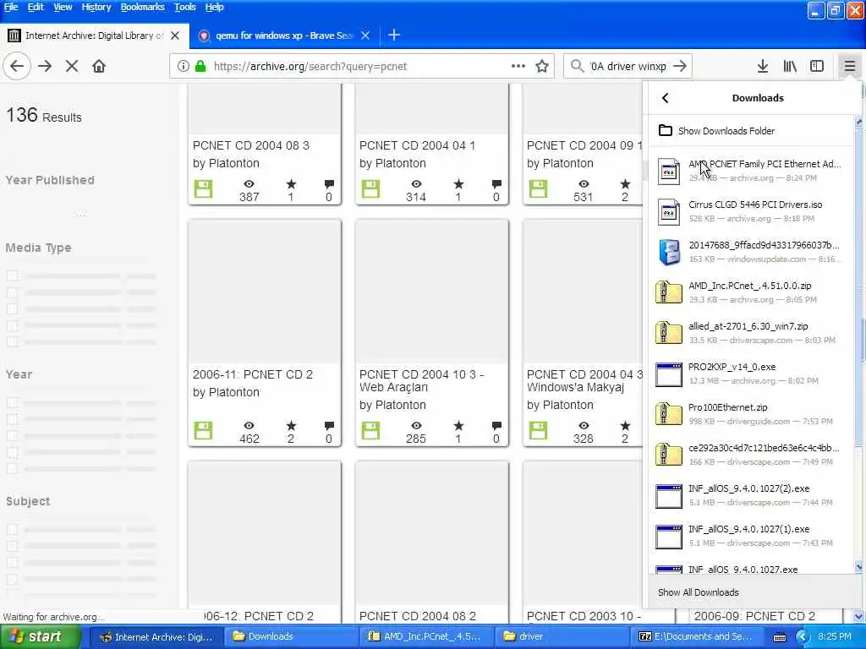This screenshot has height=649, width=866.
Task: Switch to qemu for windows xp tab
Action: click(284, 35)
